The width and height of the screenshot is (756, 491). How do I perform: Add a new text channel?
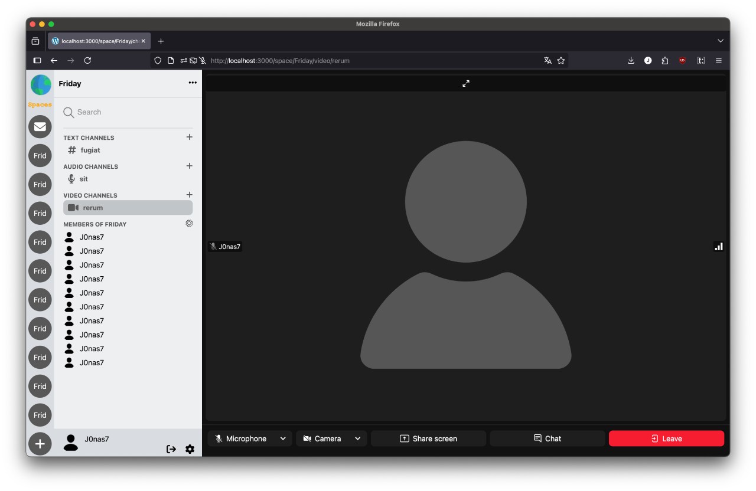189,137
